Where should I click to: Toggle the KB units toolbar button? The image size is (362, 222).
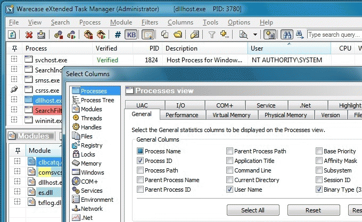[131, 35]
